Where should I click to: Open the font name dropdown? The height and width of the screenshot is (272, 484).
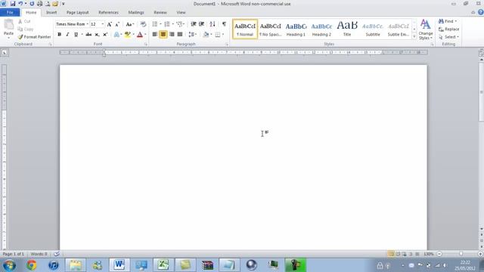tap(88, 24)
